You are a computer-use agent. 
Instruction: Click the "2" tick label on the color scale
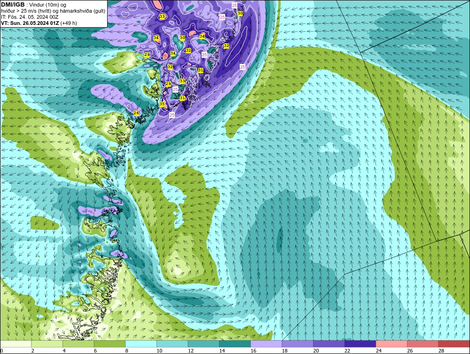33,351
